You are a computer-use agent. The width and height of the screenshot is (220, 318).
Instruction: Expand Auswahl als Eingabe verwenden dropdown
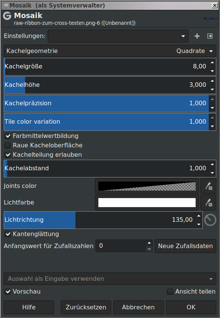(110, 279)
